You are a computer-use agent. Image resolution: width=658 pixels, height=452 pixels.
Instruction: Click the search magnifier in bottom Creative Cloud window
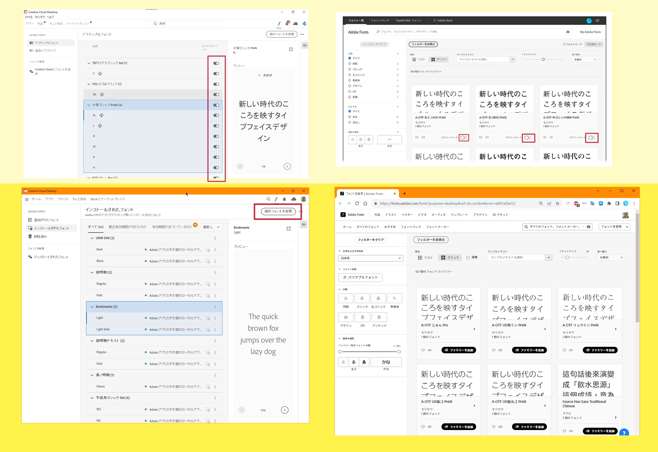pos(268,199)
